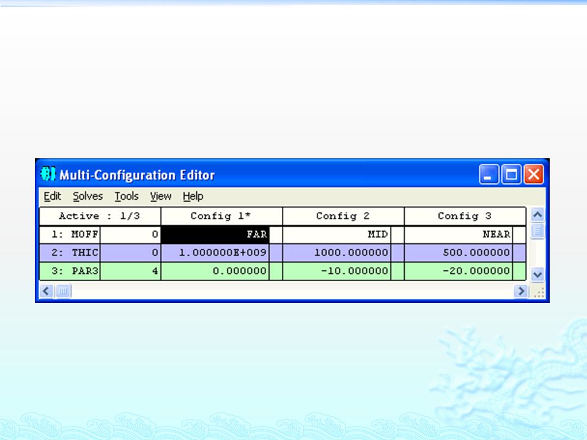Select the 2: THIC row label
The width and height of the screenshot is (587, 440).
(x=70, y=252)
